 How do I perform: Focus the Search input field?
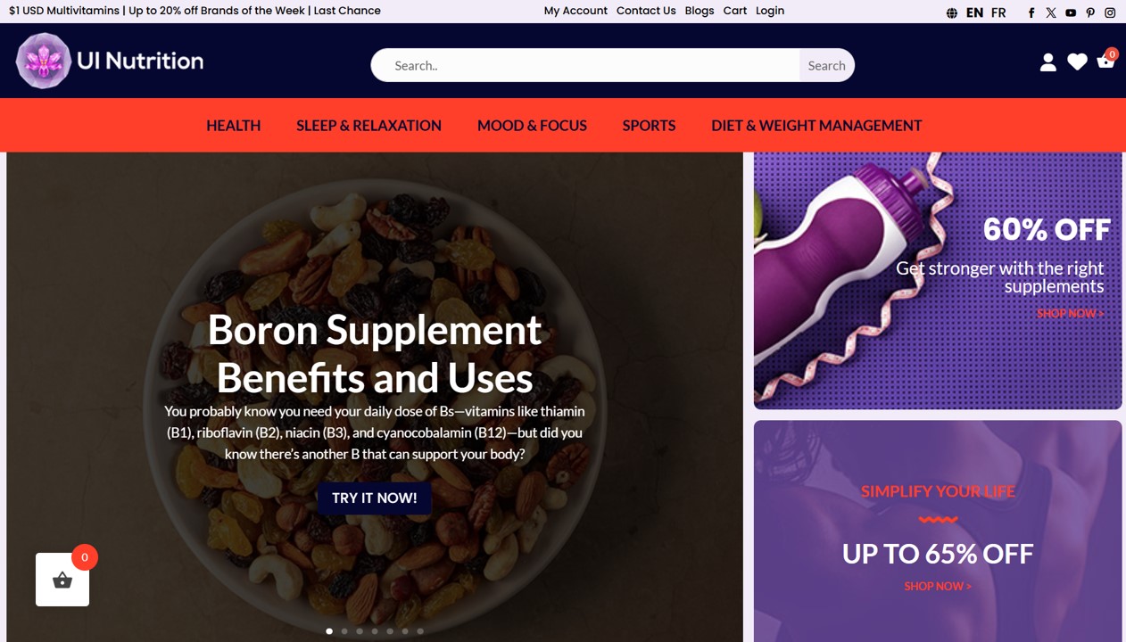coord(585,65)
